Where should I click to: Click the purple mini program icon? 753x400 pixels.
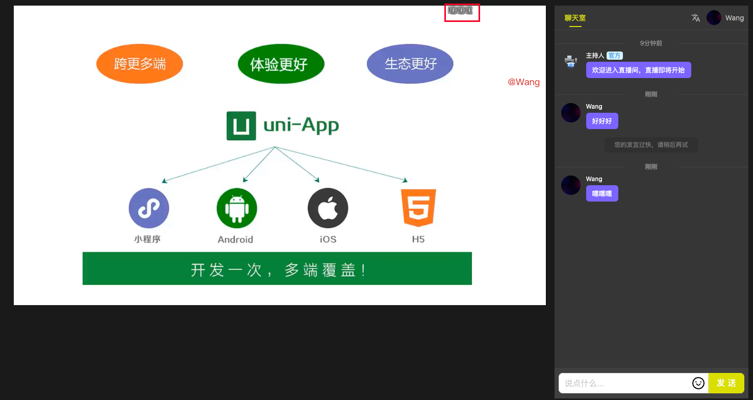pos(148,208)
